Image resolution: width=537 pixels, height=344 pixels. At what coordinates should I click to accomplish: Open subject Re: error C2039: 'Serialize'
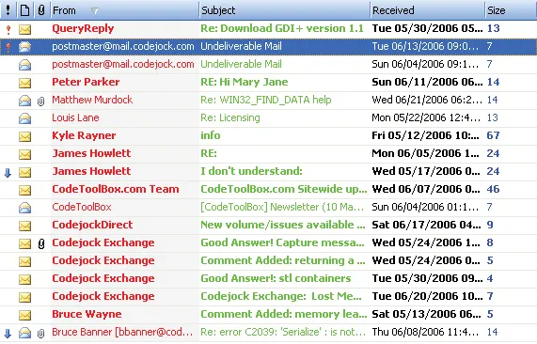click(283, 332)
